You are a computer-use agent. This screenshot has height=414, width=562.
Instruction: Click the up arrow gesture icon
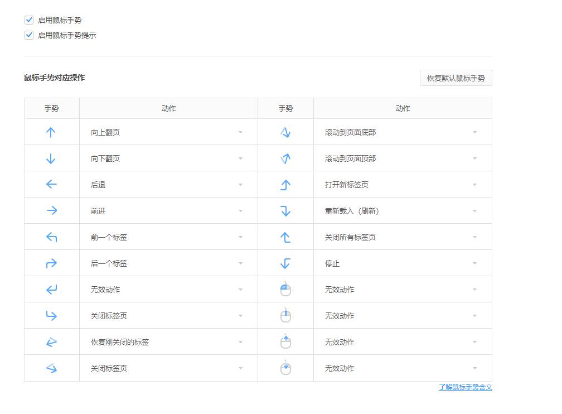[51, 132]
